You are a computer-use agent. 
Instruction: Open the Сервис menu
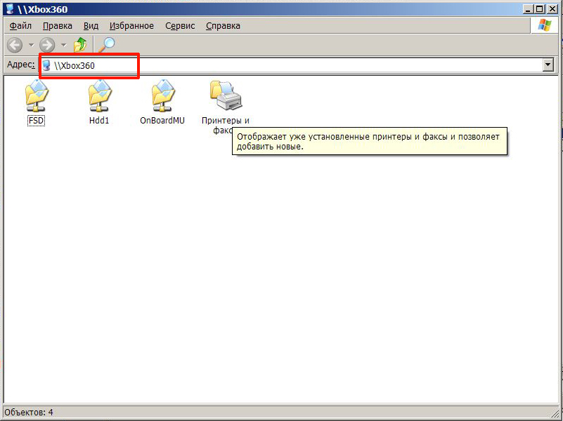coord(180,26)
